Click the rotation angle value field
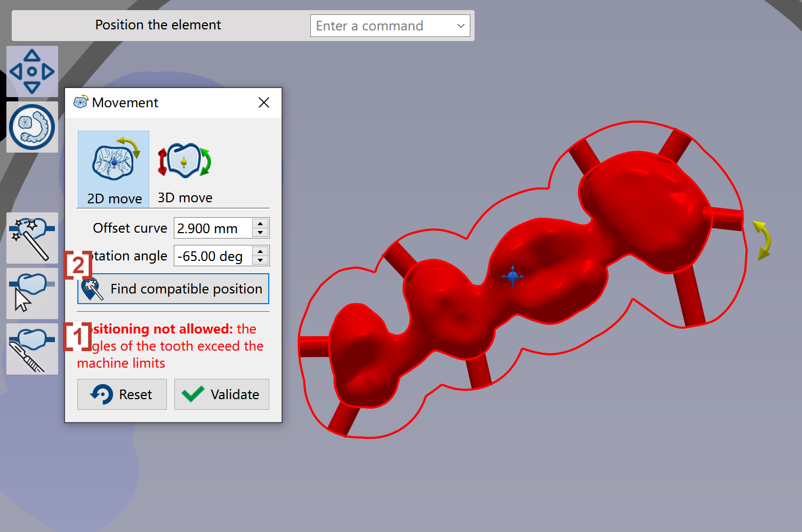The width and height of the screenshot is (802, 532). point(213,256)
